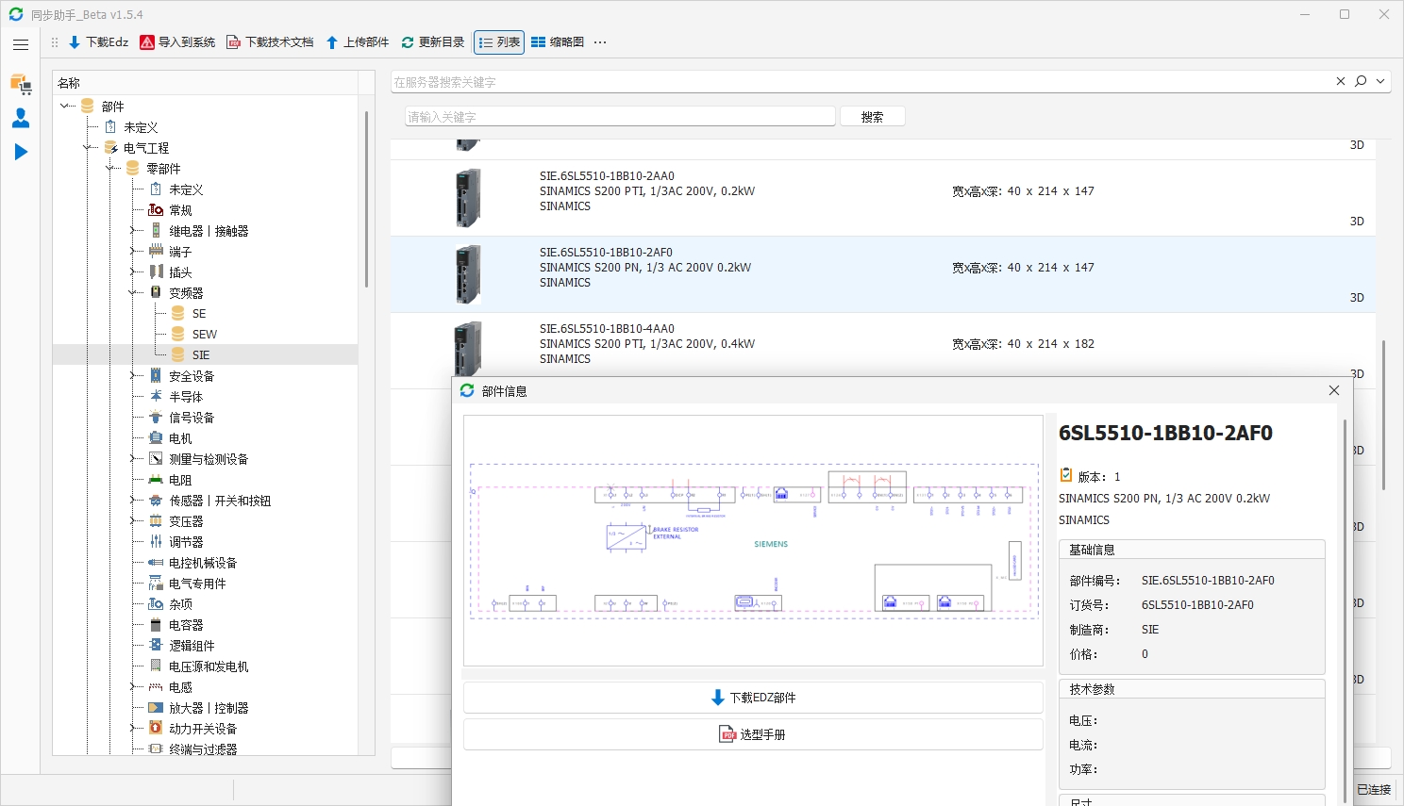Collapse the 零部件 tree node
Viewport: 1404px width, 806px height.
(110, 168)
